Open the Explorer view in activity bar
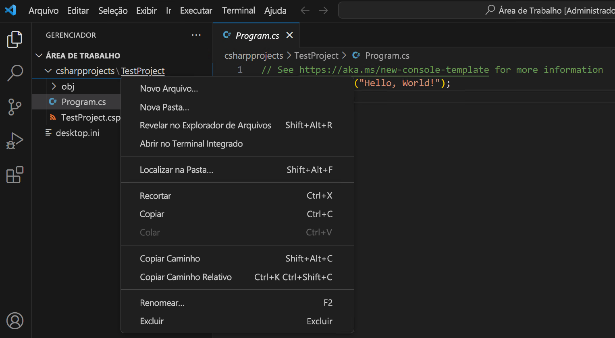615x338 pixels. [15, 39]
